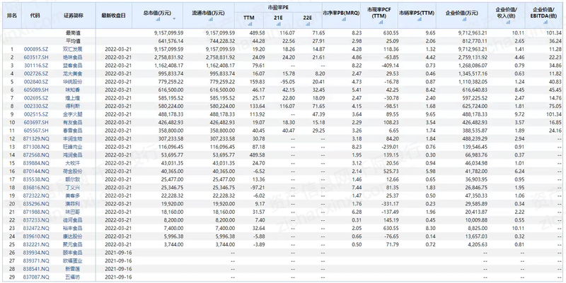Open stock code 837233.NQ
566x283 pixels.
[x=36, y=220]
